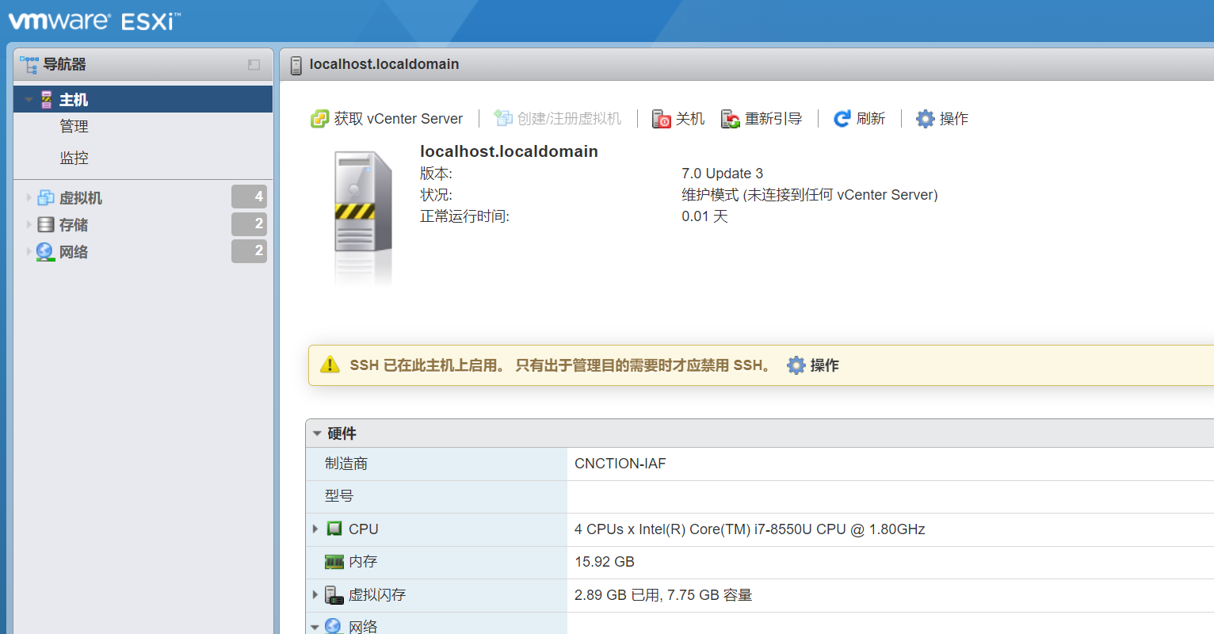Screen dimensions: 1214x634
Task: Select 主机 (Host) in navigator
Action: 143,99
